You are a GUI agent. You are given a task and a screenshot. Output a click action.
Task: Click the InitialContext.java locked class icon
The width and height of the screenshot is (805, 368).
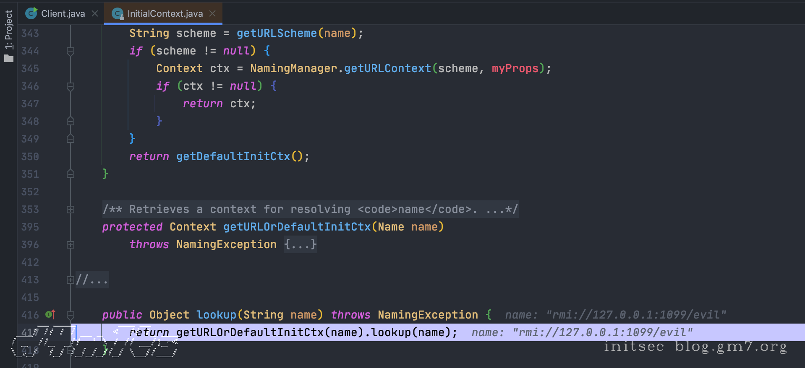tap(118, 14)
